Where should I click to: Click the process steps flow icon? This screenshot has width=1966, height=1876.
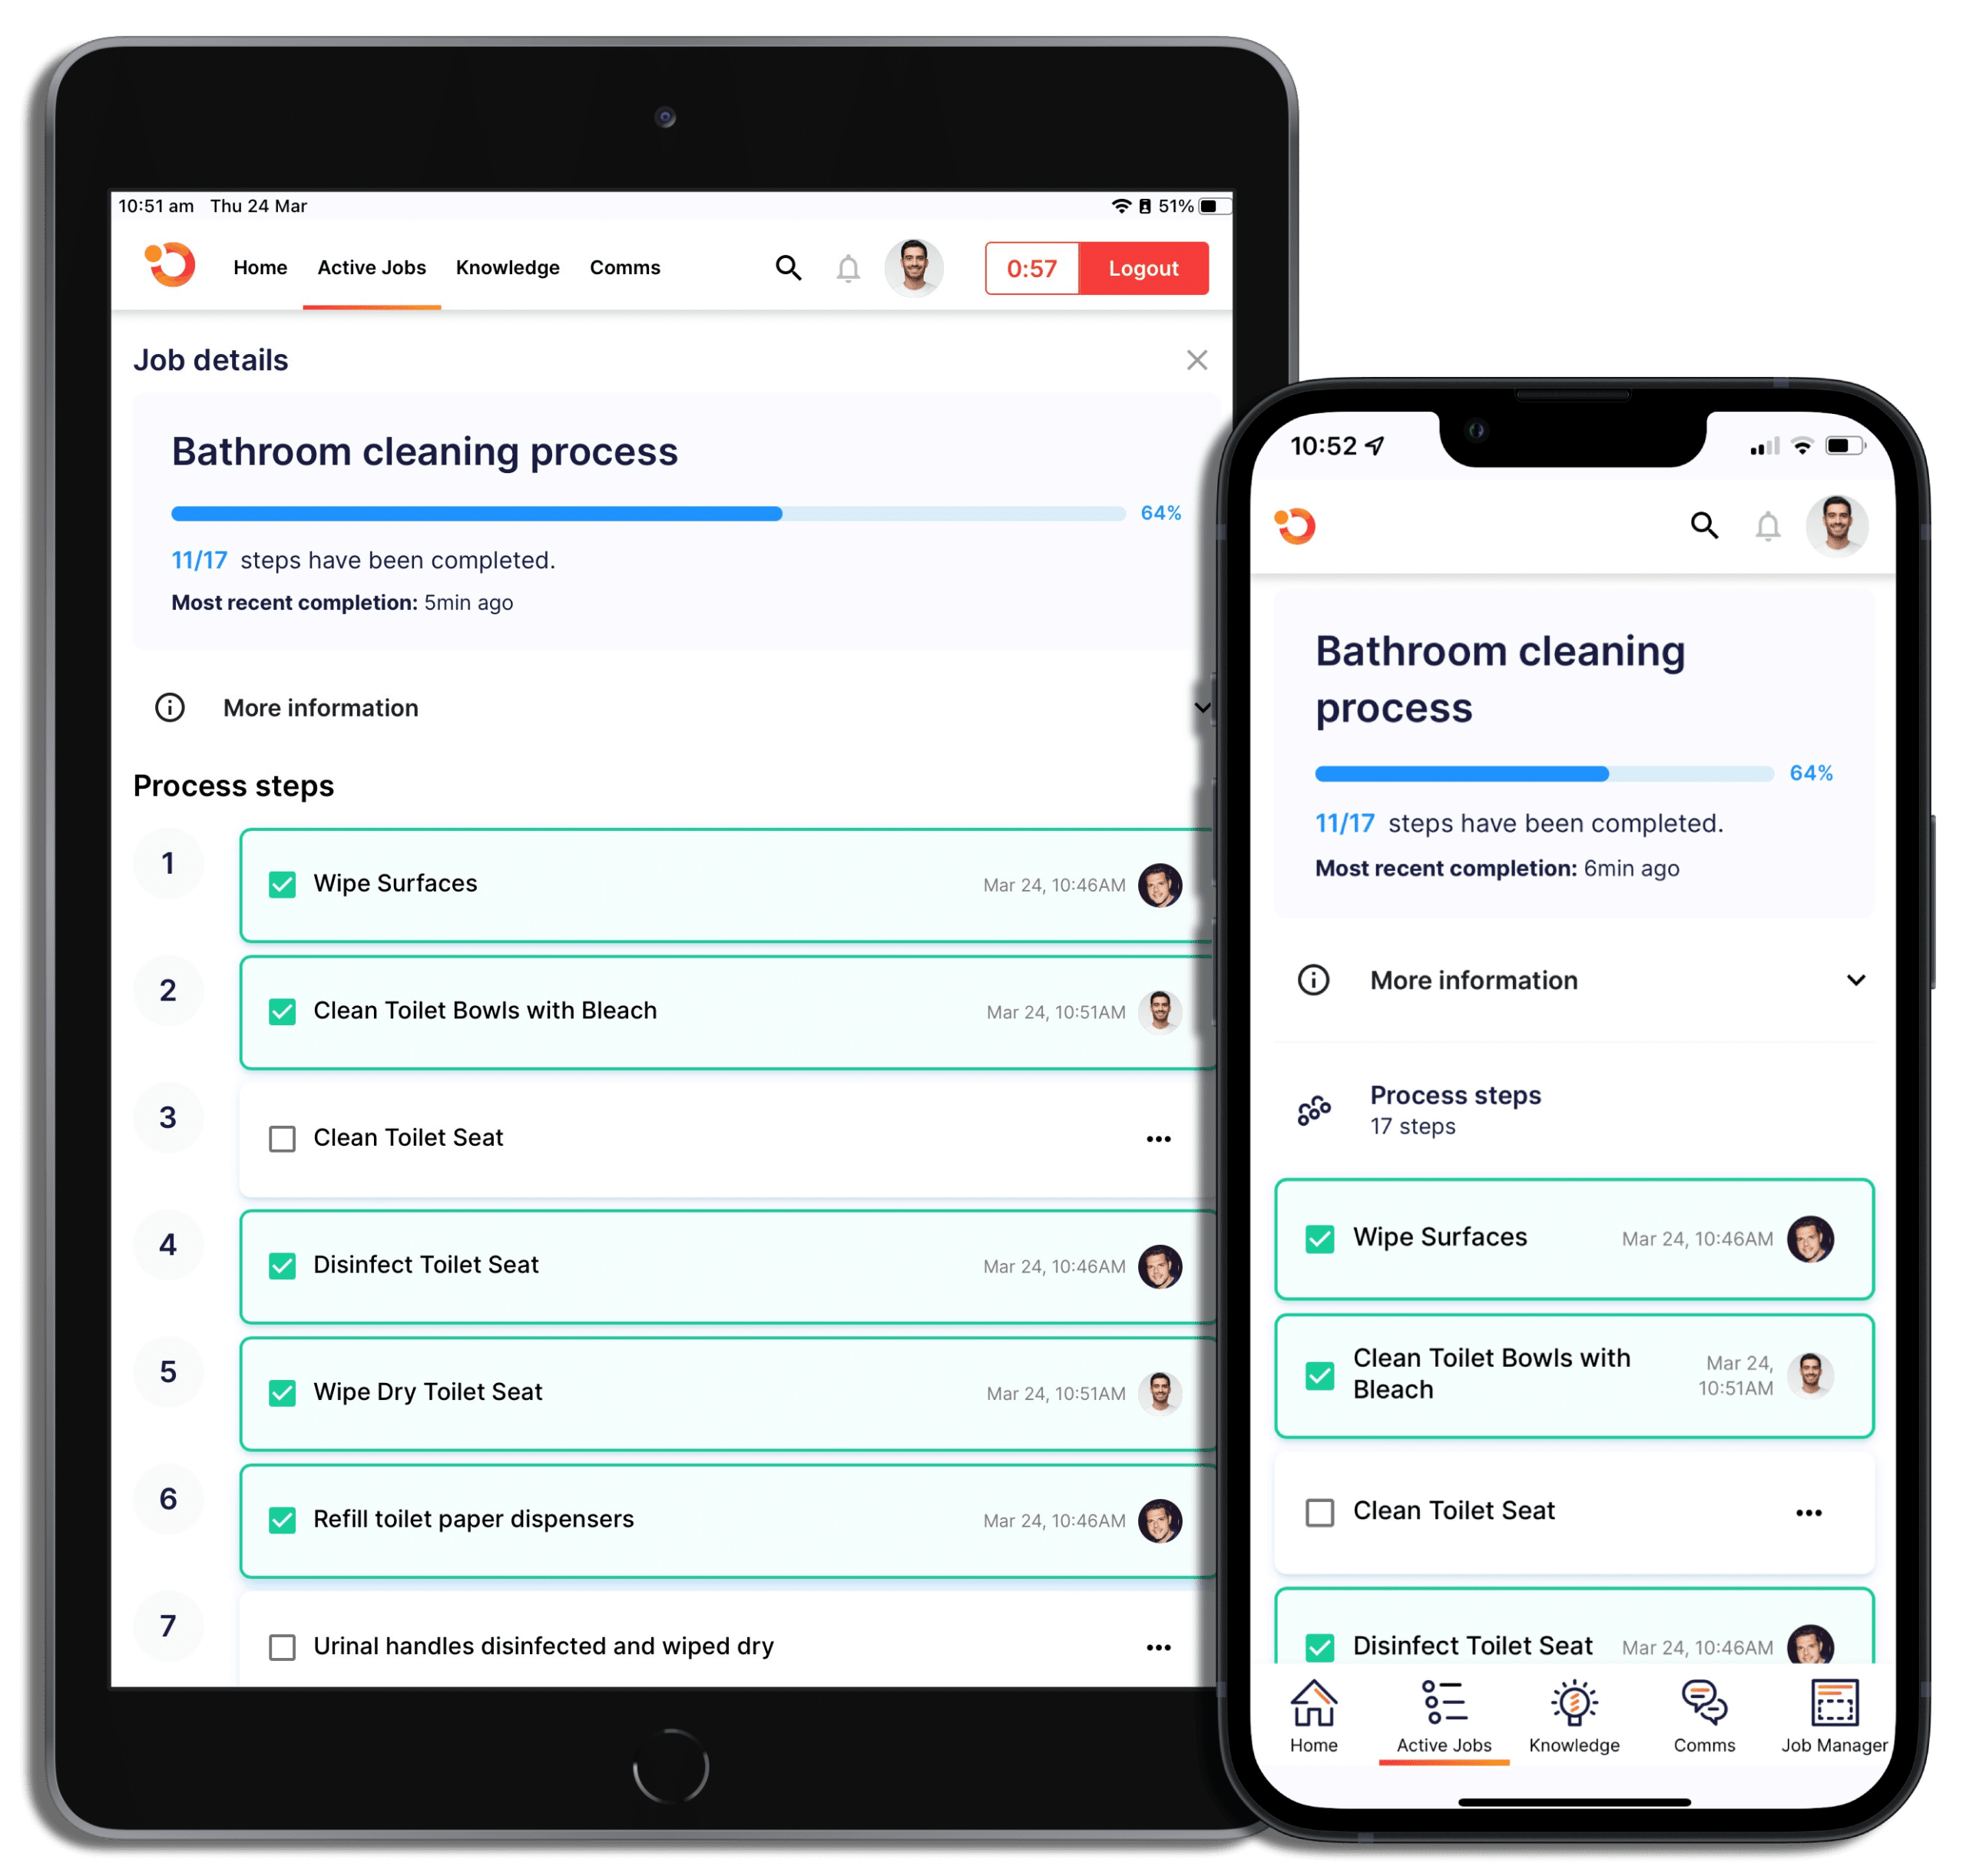[1315, 1107]
